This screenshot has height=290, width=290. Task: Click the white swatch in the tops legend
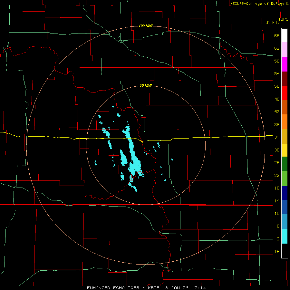point(285,35)
